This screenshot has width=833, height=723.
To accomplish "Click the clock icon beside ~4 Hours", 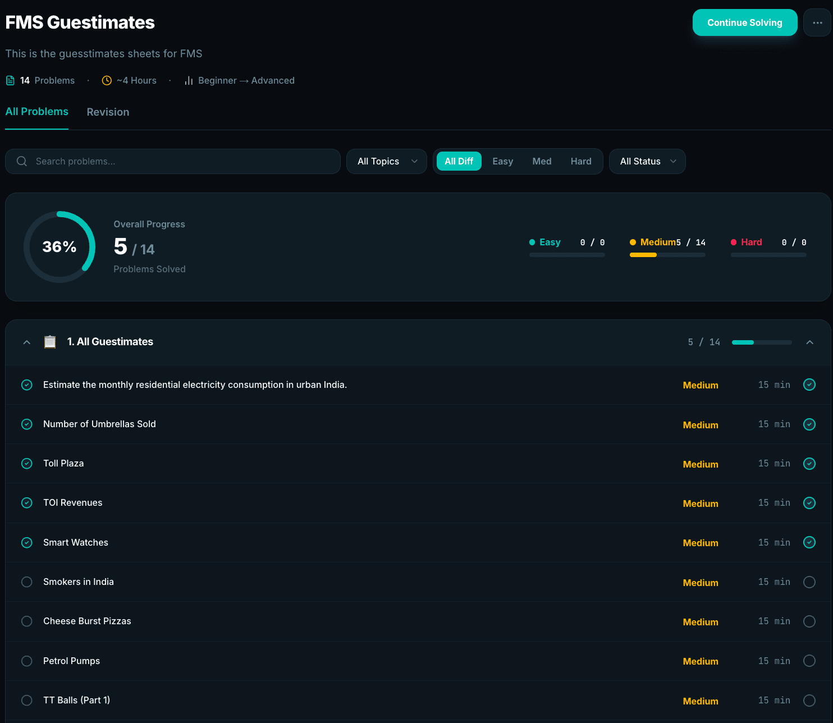I will [x=107, y=81].
